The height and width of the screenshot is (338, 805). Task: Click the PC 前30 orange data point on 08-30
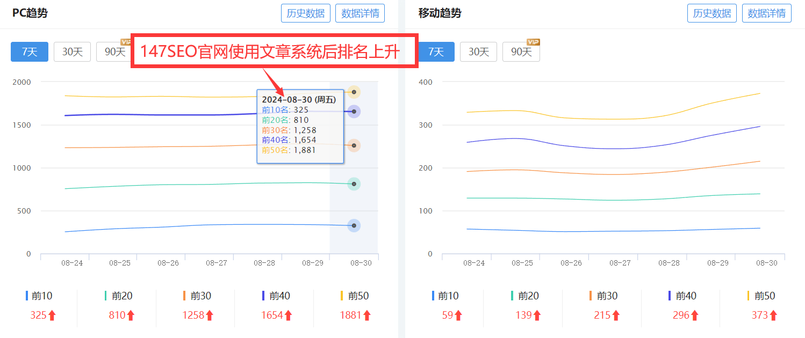pos(354,145)
